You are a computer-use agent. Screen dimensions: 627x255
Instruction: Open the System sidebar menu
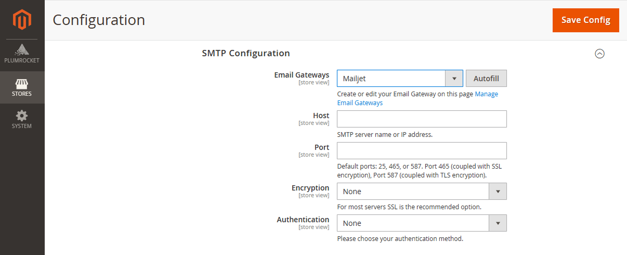[22, 120]
